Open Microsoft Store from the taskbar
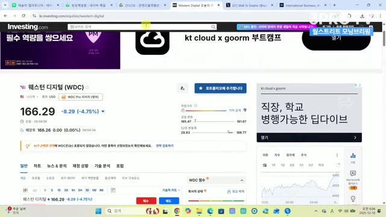The image size is (386, 217). pos(221,211)
